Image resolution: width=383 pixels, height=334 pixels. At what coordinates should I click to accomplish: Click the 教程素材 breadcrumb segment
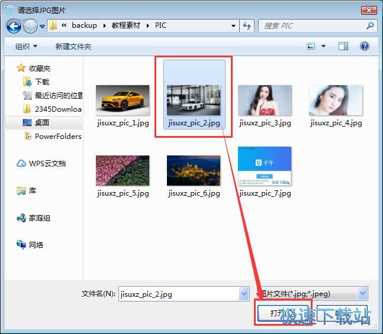126,25
